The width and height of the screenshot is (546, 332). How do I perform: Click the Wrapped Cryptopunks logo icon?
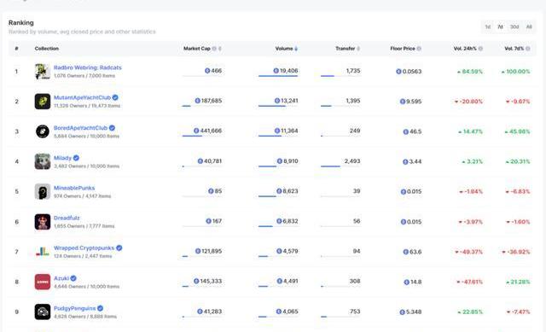(43, 252)
